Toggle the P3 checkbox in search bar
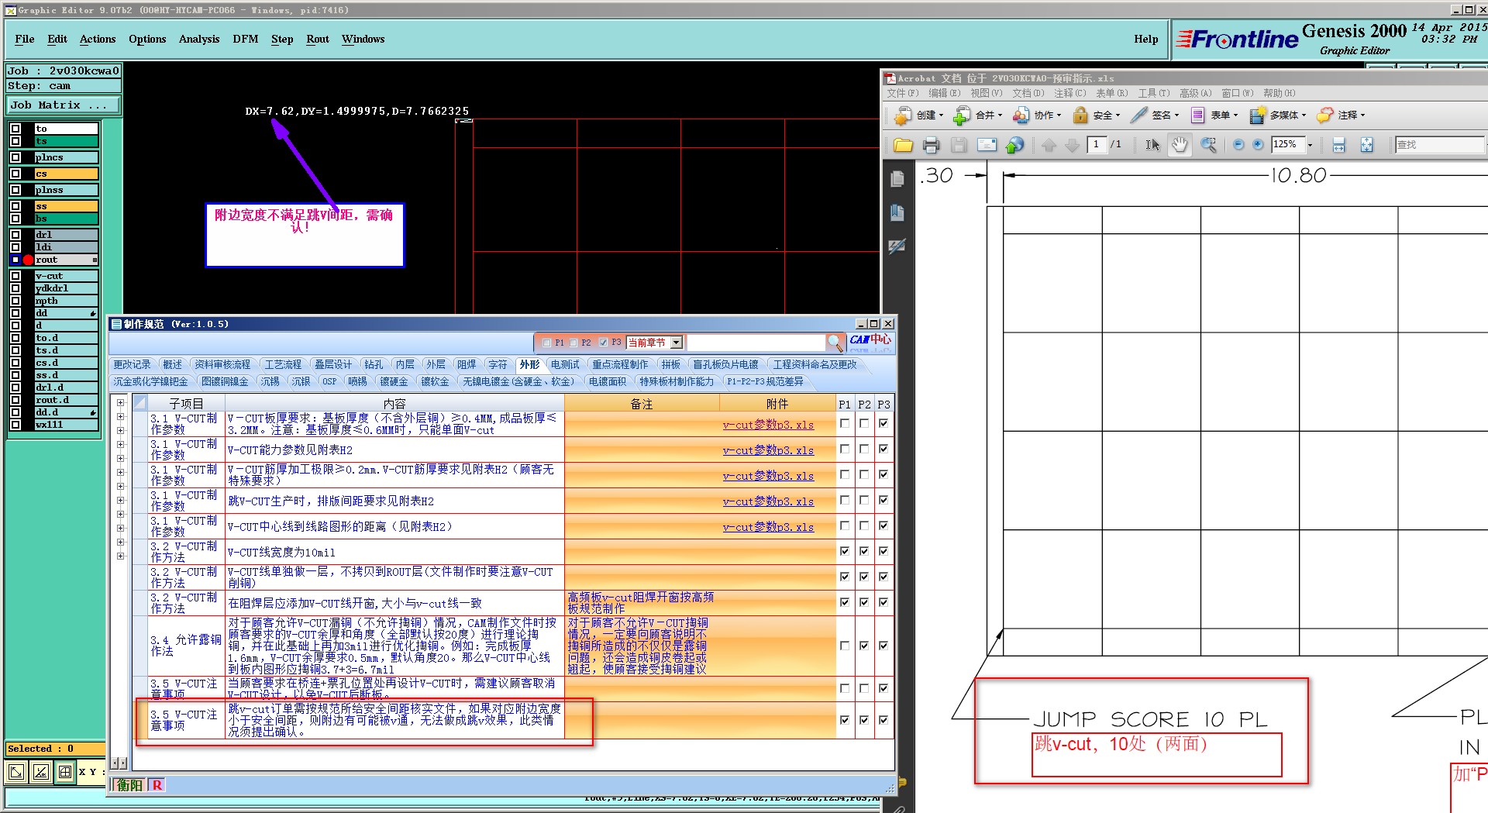This screenshot has width=1488, height=813. pyautogui.click(x=604, y=343)
